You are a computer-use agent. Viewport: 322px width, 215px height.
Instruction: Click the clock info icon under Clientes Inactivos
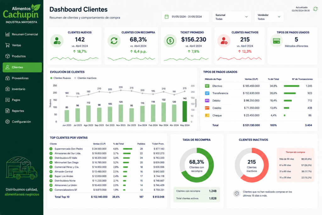(x=236, y=193)
